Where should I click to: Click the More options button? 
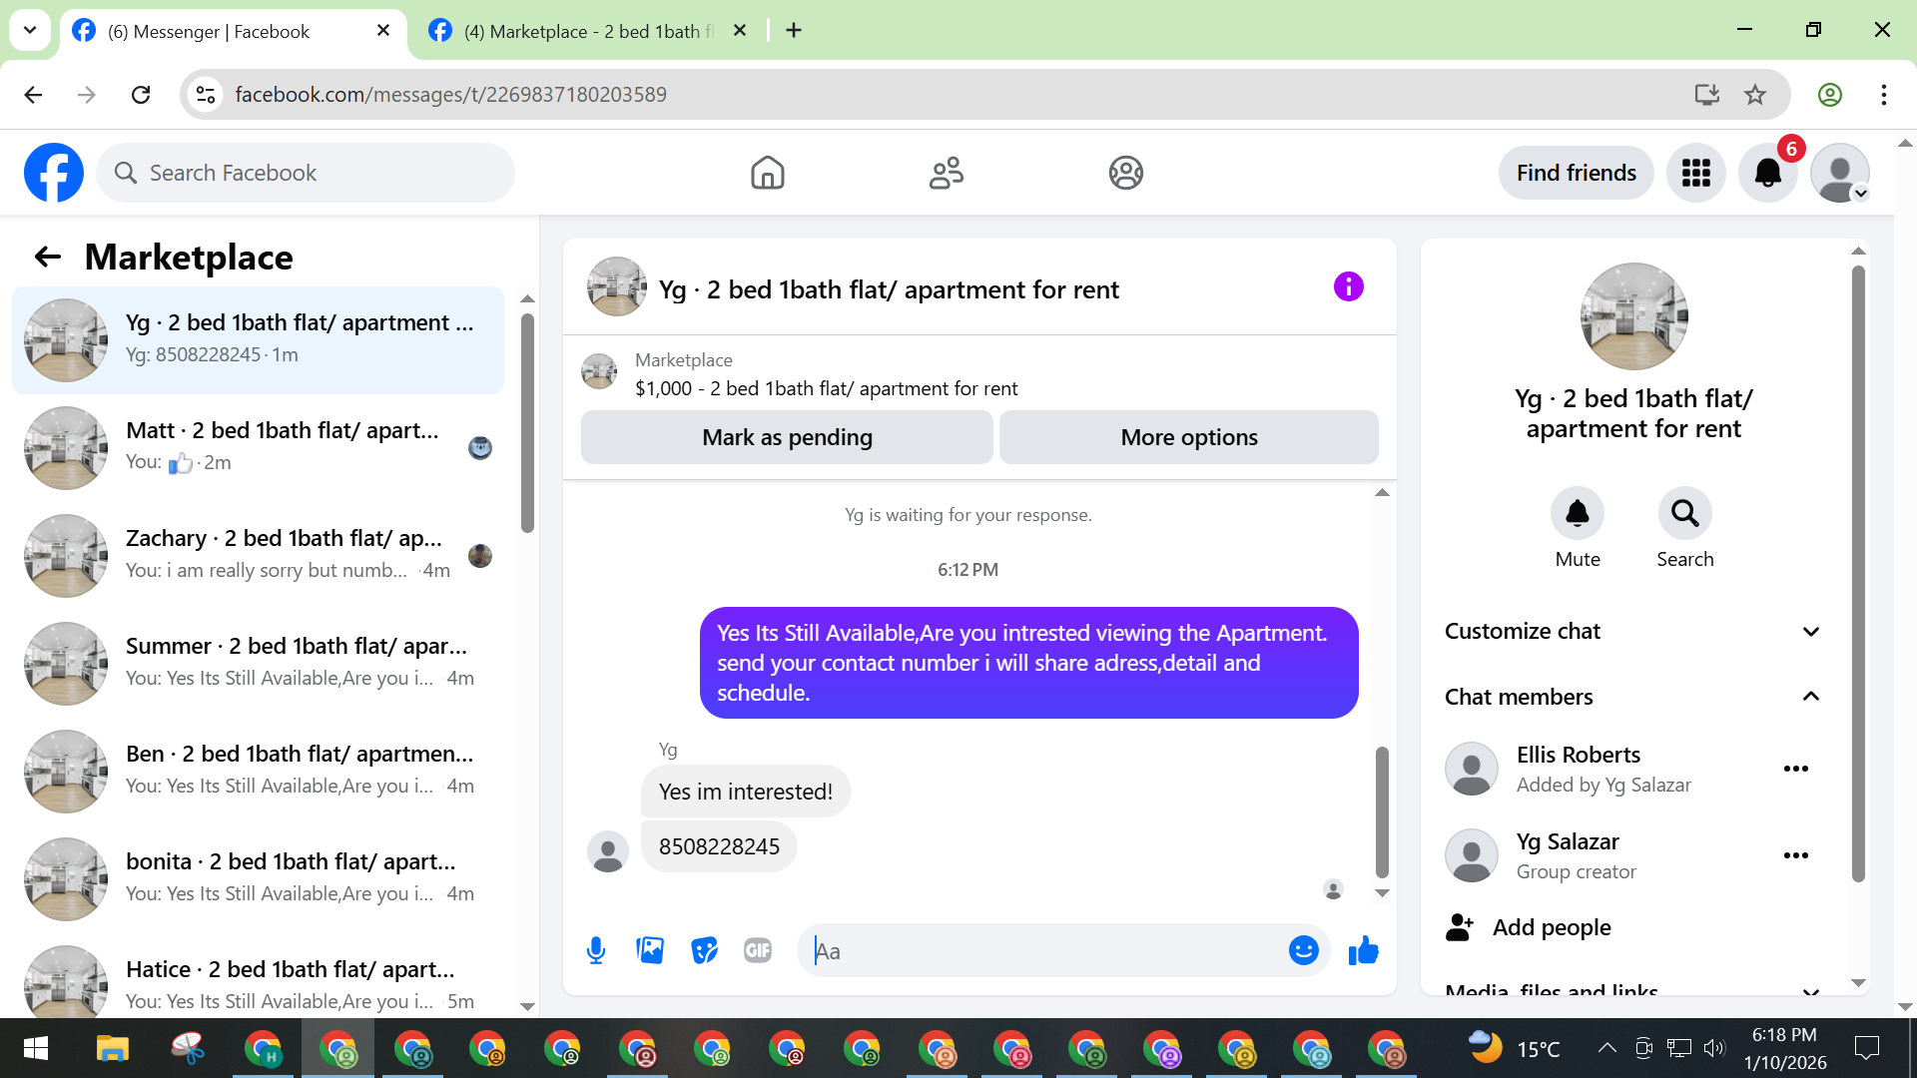coord(1188,437)
